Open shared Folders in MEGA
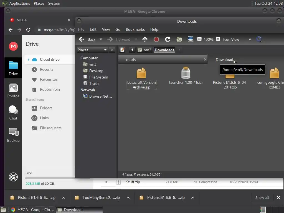The image size is (284, 213). pyautogui.click(x=42, y=108)
